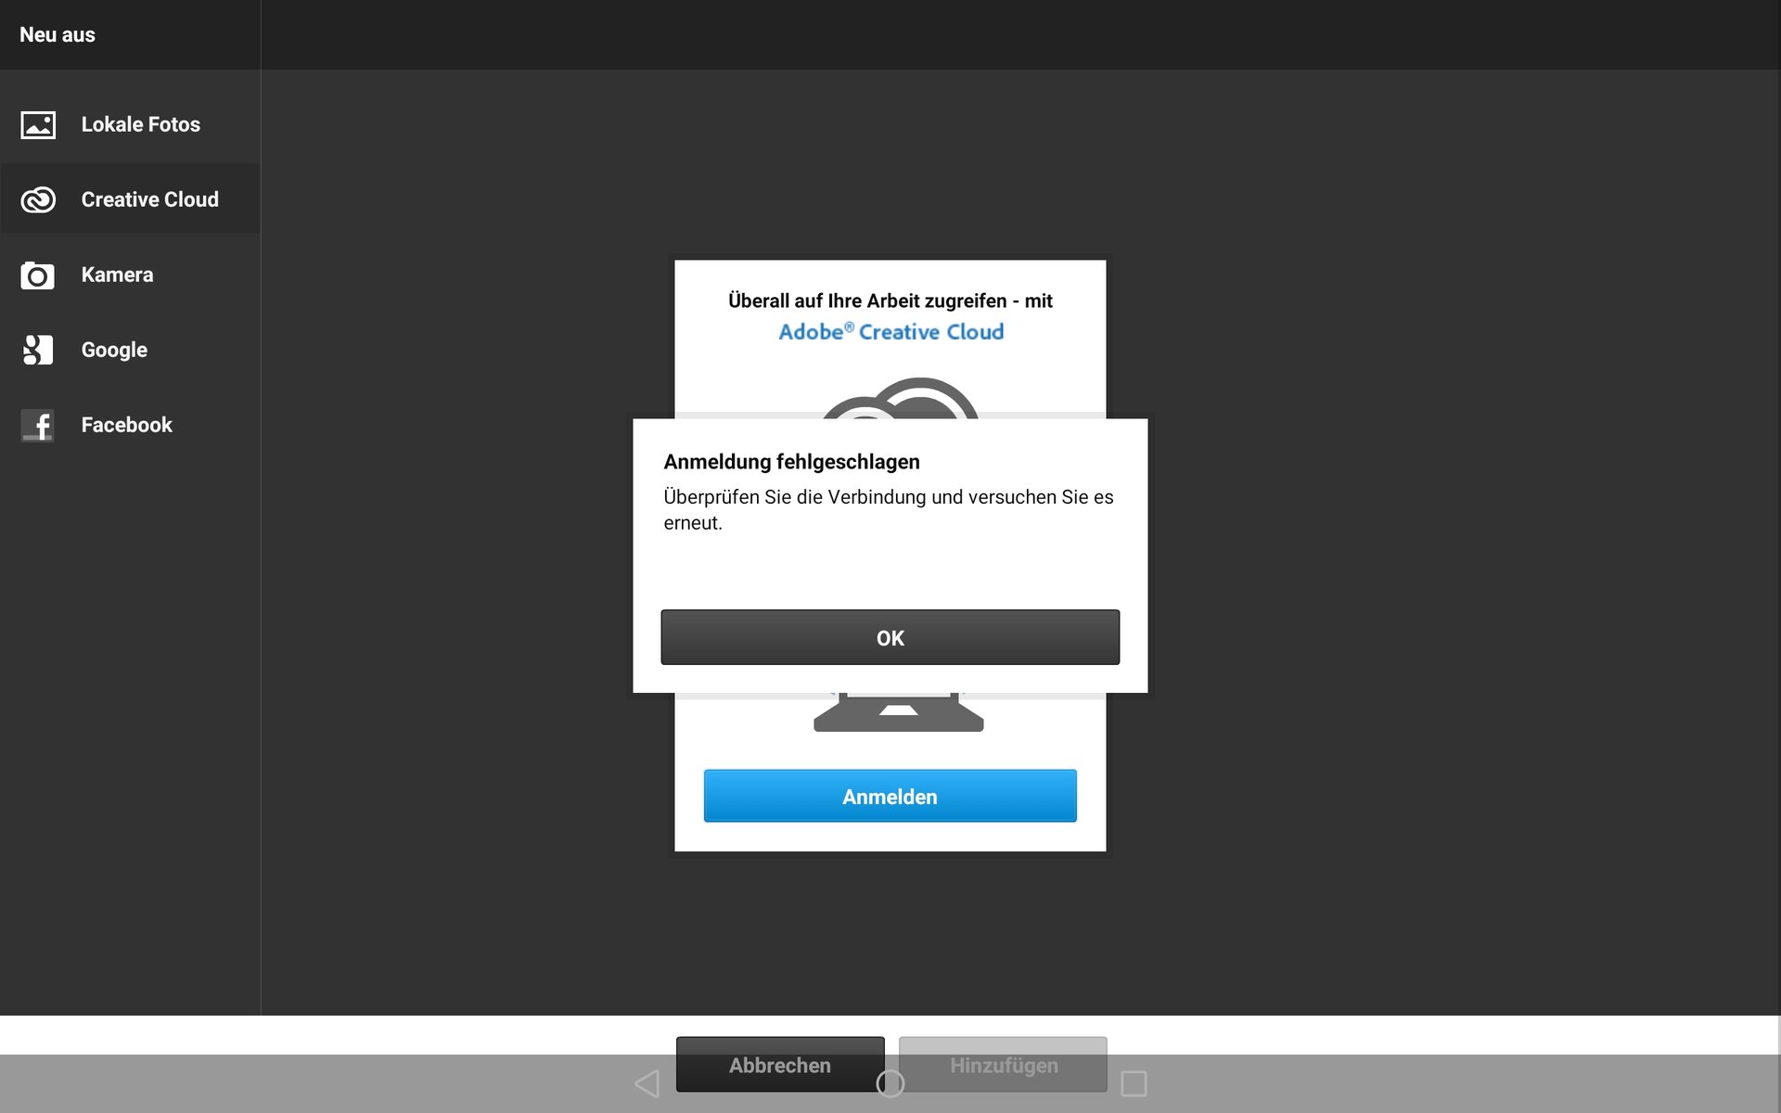Click the Google icon in sidebar
The image size is (1781, 1113).
[x=38, y=350]
